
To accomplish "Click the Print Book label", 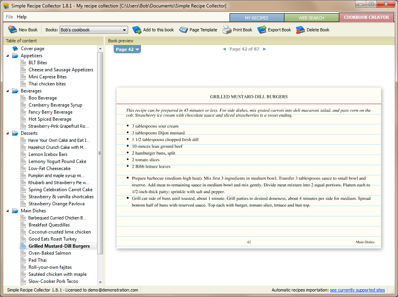I will 242,30.
